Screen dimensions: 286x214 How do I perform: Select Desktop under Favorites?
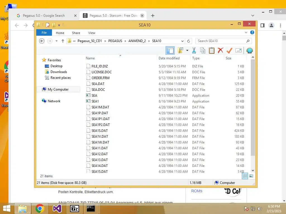click(x=56, y=66)
